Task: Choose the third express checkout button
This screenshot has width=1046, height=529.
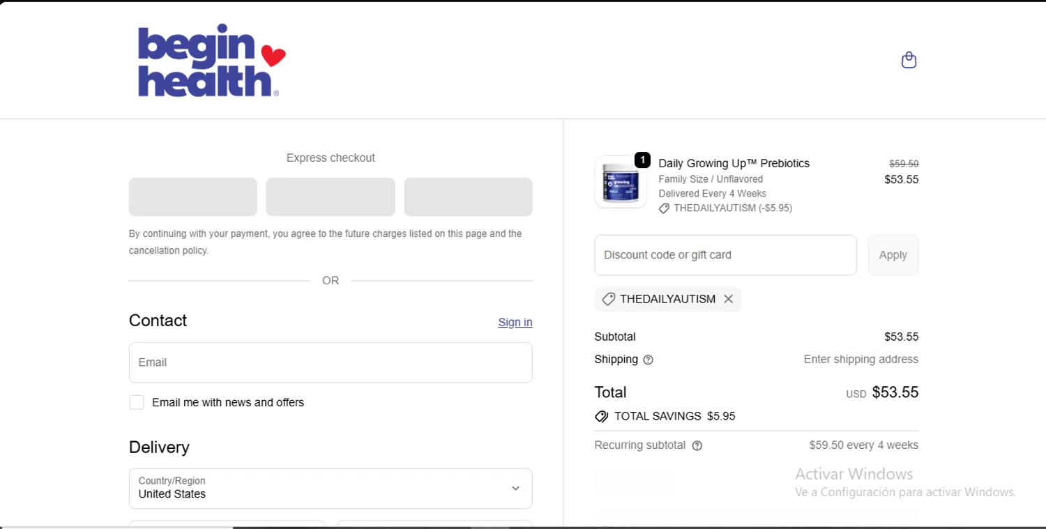Action: pos(468,197)
